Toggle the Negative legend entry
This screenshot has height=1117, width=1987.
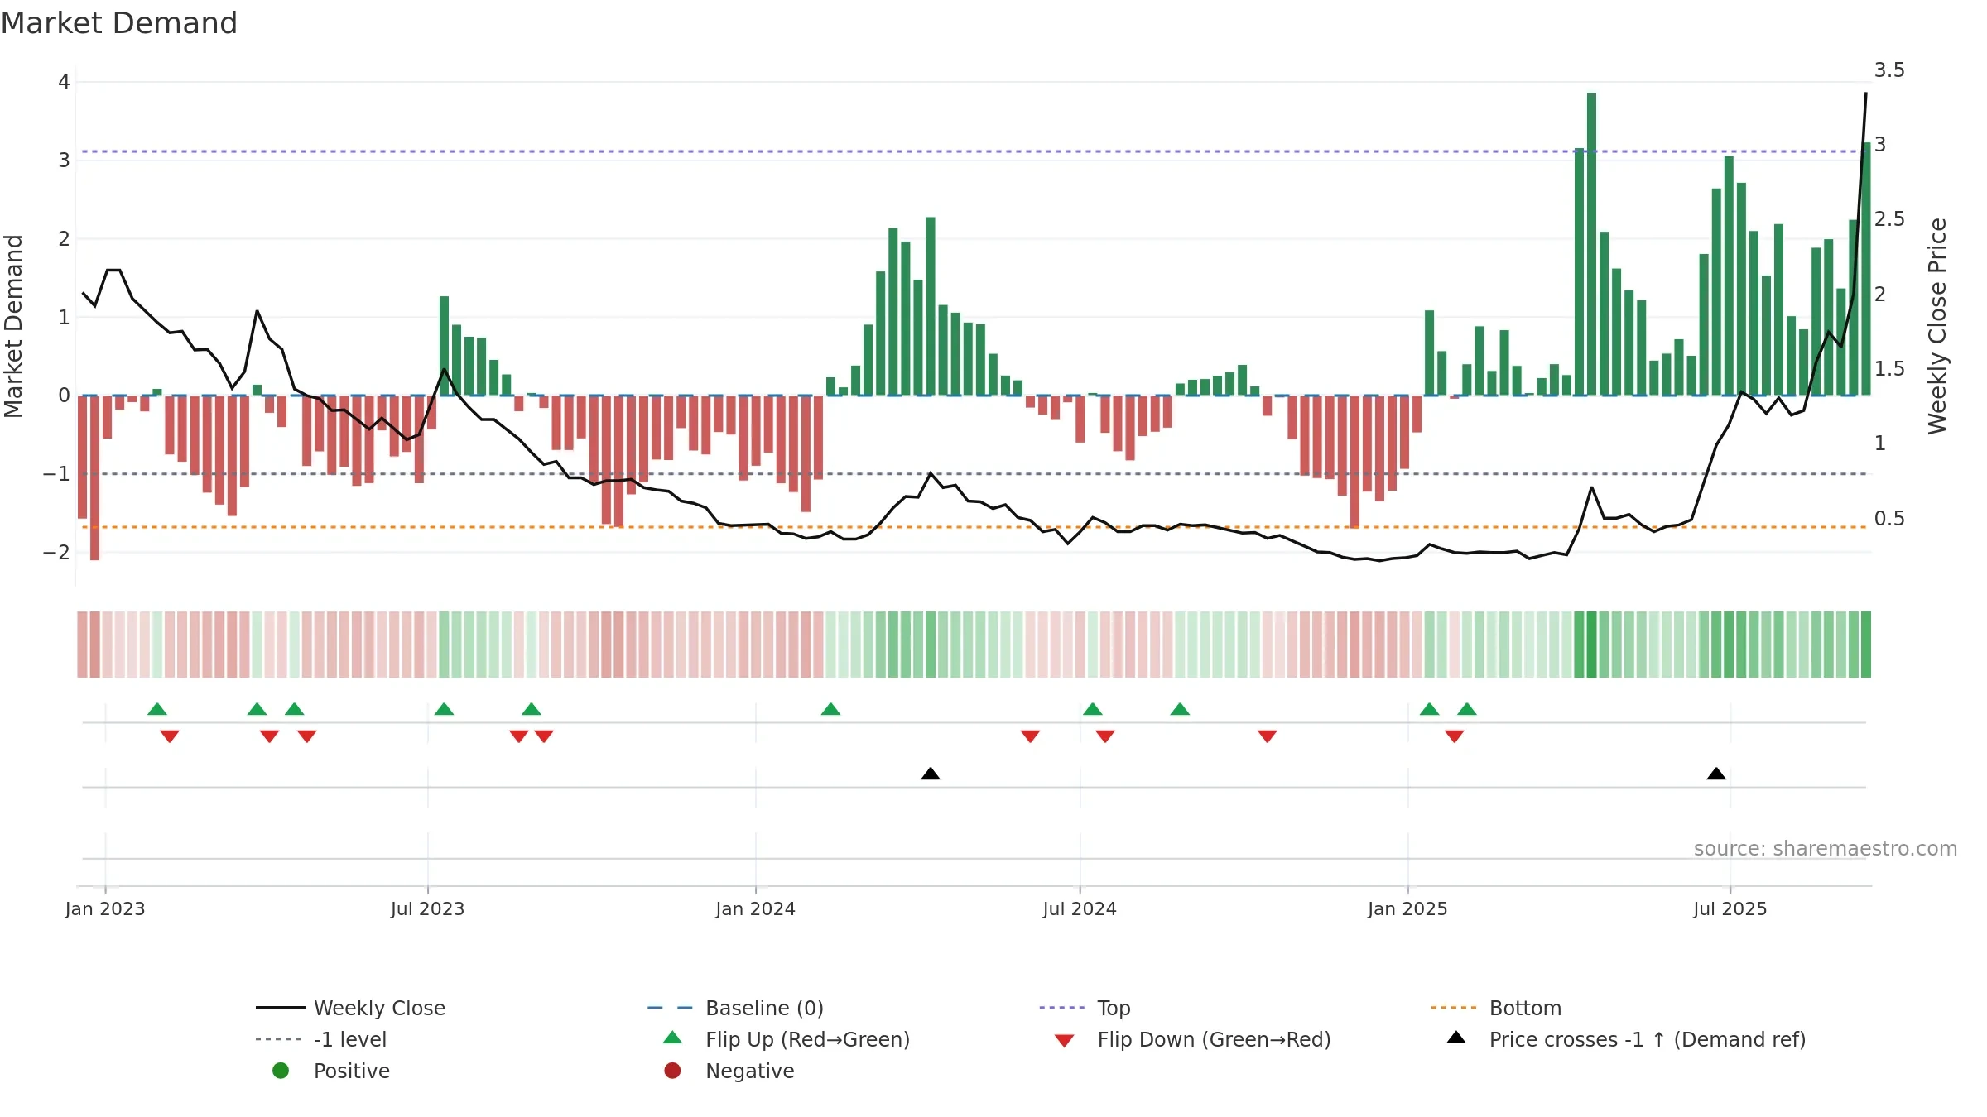tap(729, 1071)
